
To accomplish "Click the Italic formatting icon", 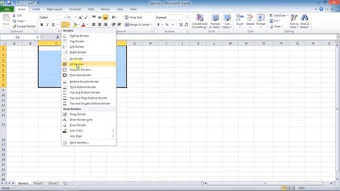I will [47, 25].
